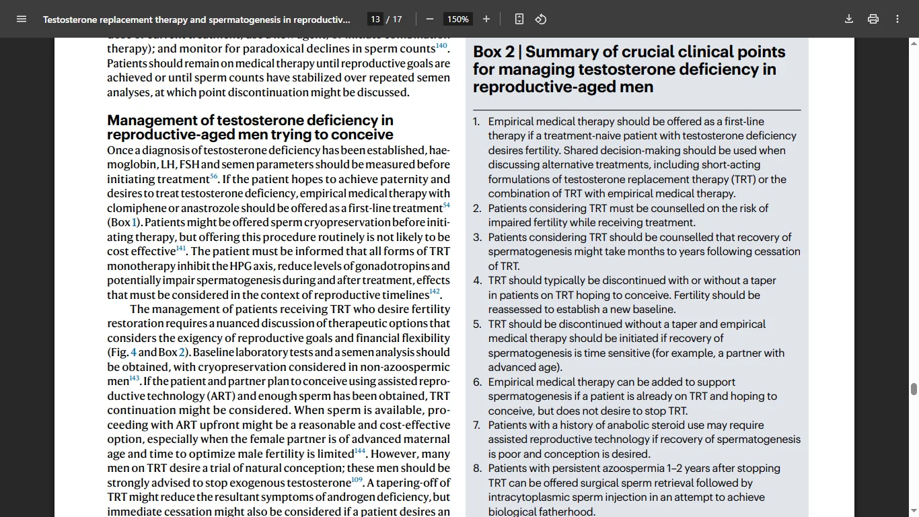Open citation reference 140
This screenshot has width=919, height=517.
441,46
